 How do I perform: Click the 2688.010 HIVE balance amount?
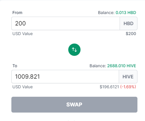[x=122, y=66]
